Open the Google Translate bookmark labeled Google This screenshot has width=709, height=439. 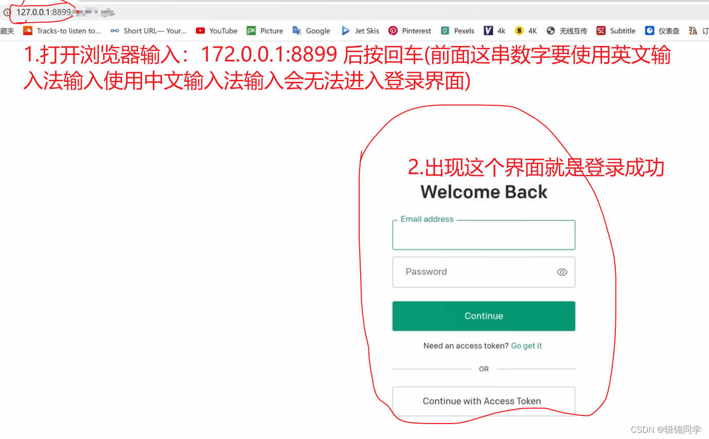point(311,31)
